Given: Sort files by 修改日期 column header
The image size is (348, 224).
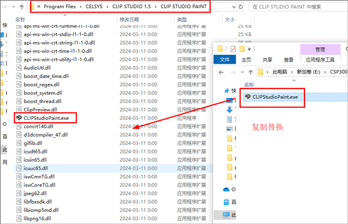Looking at the screenshot, I should [129, 20].
